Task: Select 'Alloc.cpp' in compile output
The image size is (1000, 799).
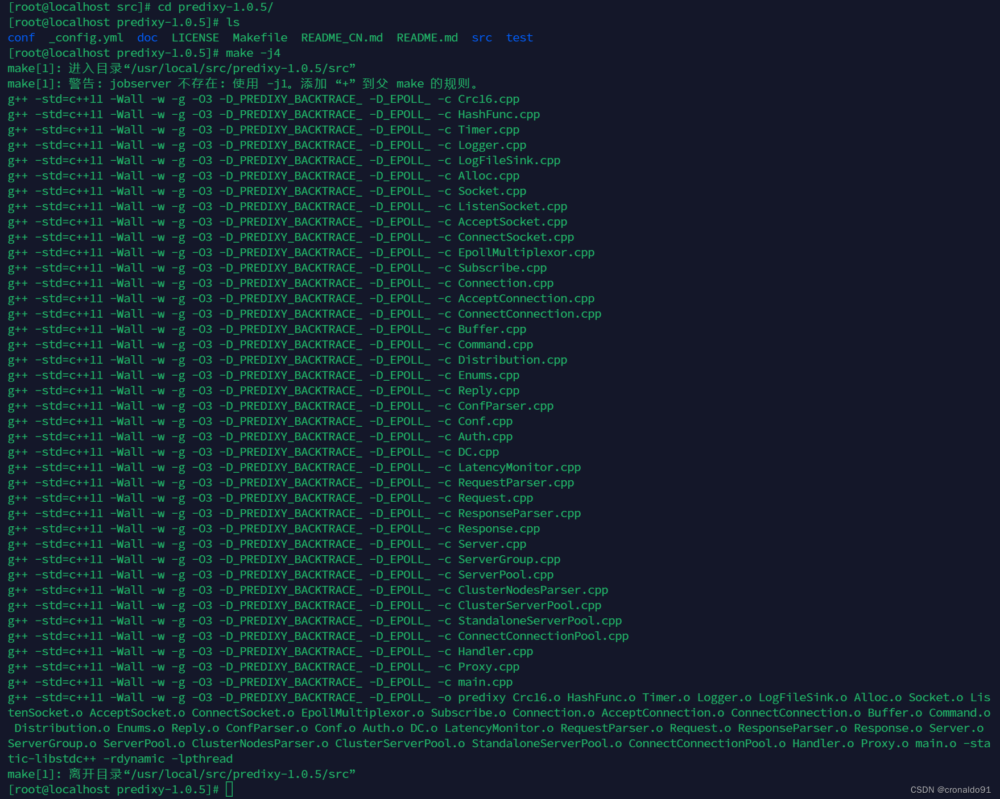Action: tap(489, 176)
